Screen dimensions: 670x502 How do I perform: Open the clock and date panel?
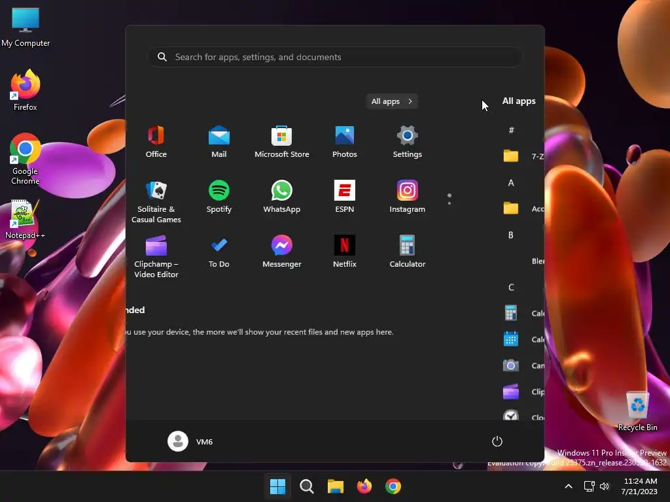coord(639,486)
